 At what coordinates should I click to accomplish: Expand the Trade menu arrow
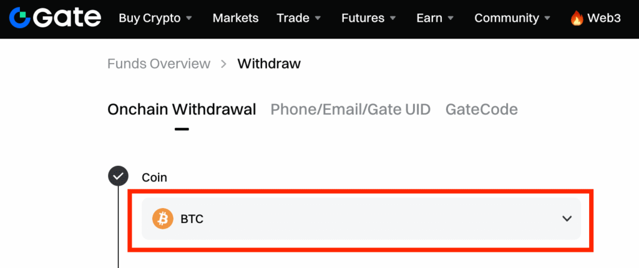pos(318,18)
